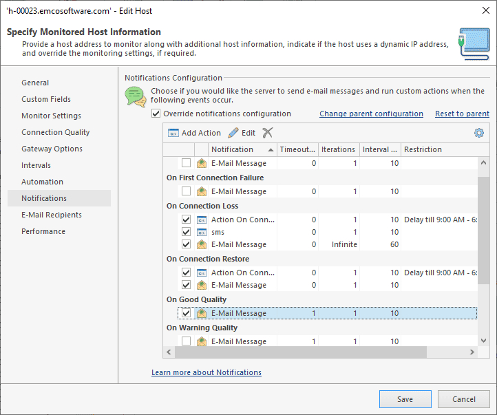The image size is (497, 415).
Task: Select the 'On Connection Restore' group header
Action: 208,259
